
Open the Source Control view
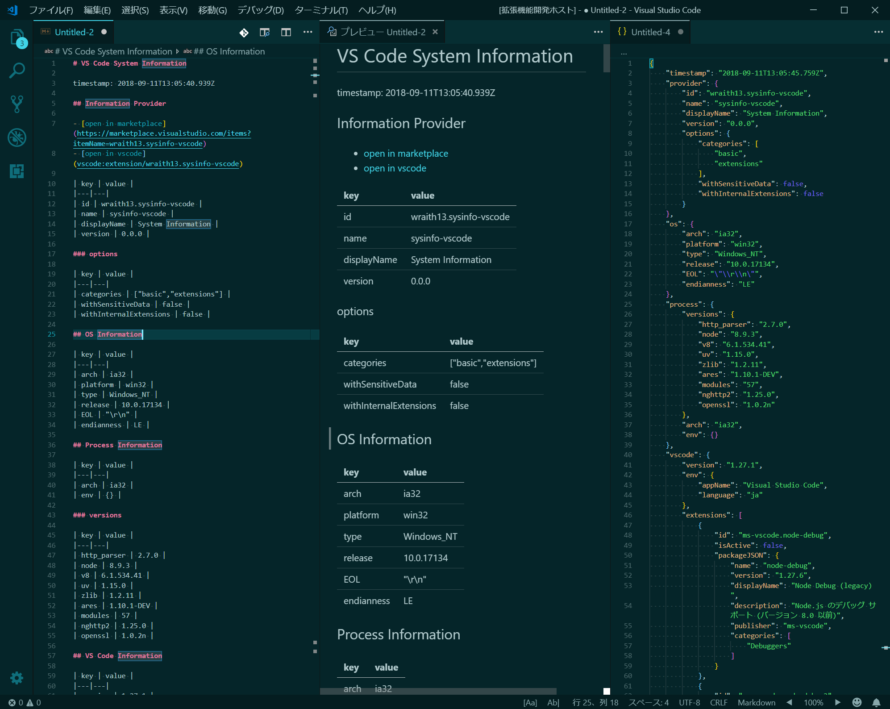point(17,104)
